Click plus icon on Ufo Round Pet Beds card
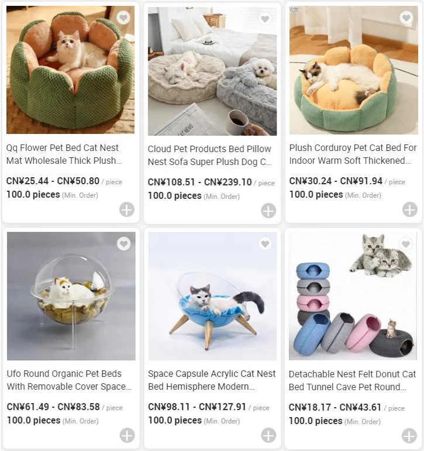 tap(127, 435)
